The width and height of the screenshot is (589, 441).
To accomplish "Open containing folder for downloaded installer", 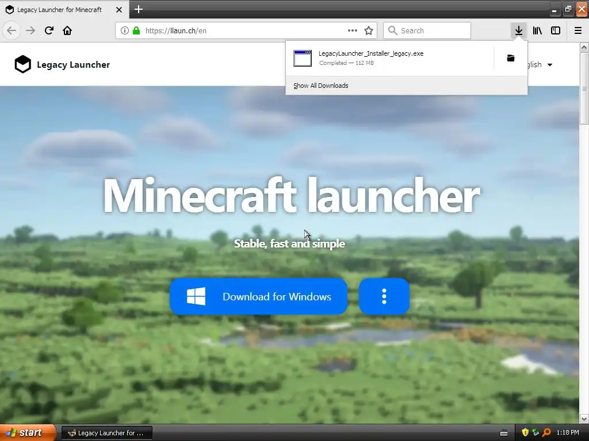I will coord(511,58).
